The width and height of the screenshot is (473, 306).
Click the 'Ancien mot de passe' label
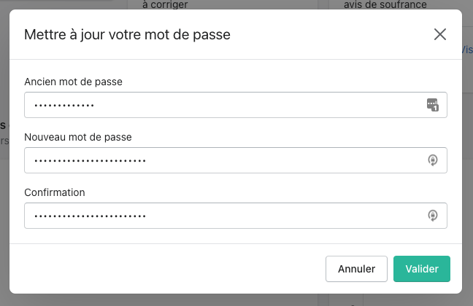[73, 82]
